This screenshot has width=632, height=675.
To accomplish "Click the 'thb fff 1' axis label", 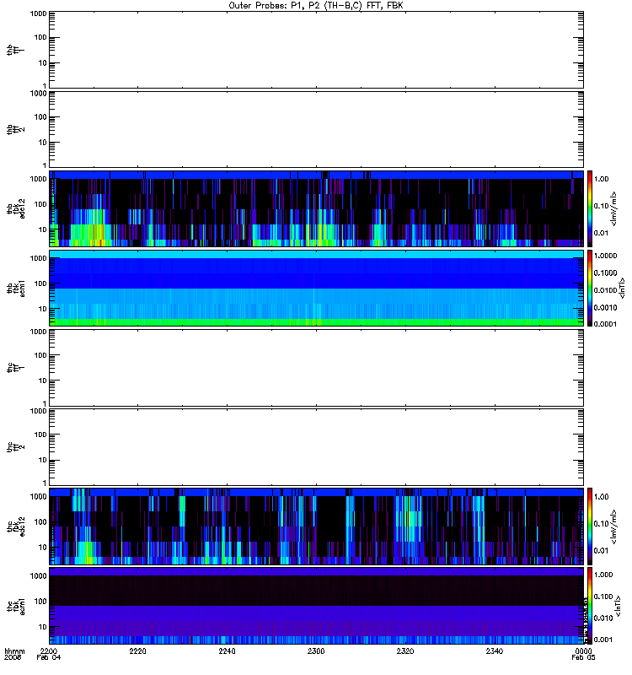I will tap(15, 50).
